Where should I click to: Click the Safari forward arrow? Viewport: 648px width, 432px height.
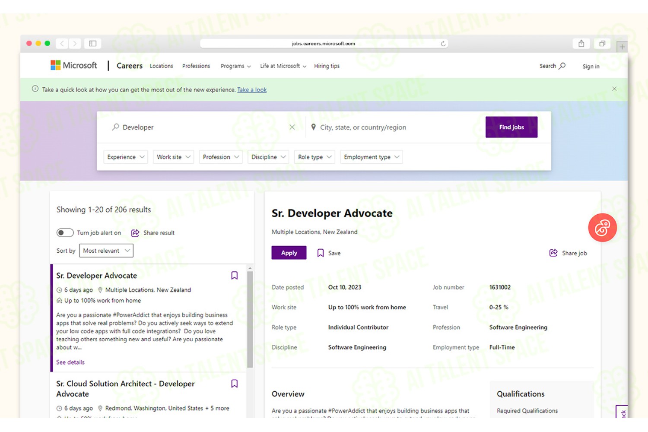[x=75, y=43]
